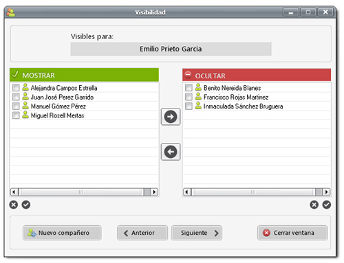
Task: Move selected people back to Mostrar list
Action: click(171, 152)
